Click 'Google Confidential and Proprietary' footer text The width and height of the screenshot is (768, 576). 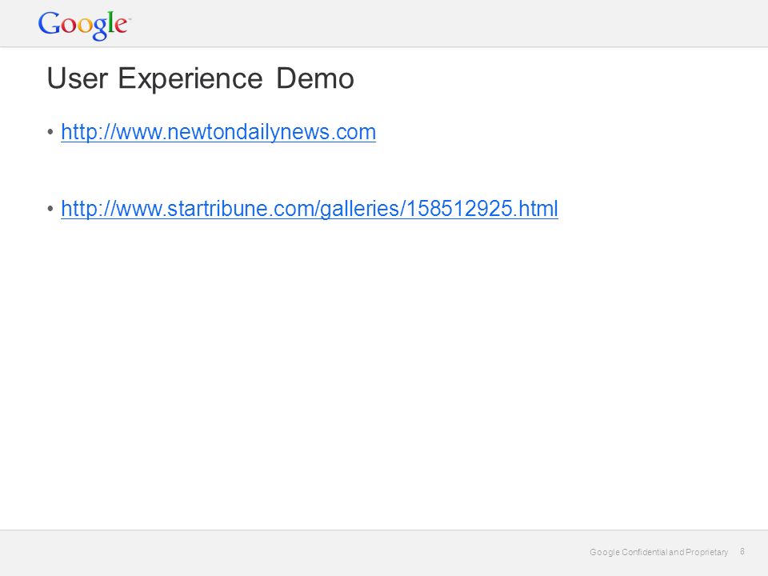658,552
